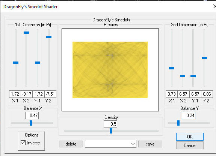
Task: Click 1st Dimension Y-2 slider handle
Action: pyautogui.click(x=49, y=37)
